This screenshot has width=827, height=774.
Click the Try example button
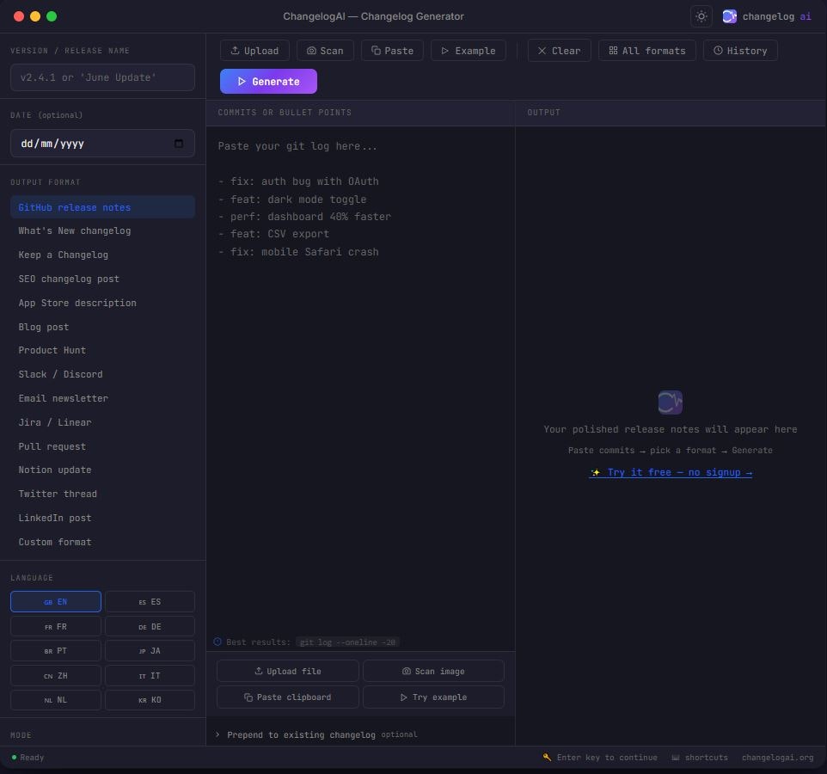coord(433,697)
